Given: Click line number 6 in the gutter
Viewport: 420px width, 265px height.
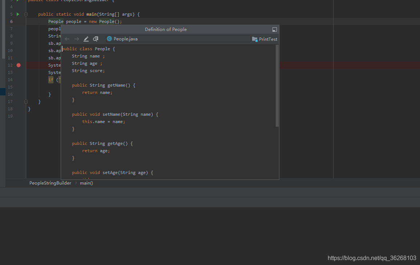Looking at the screenshot, I should point(11,21).
